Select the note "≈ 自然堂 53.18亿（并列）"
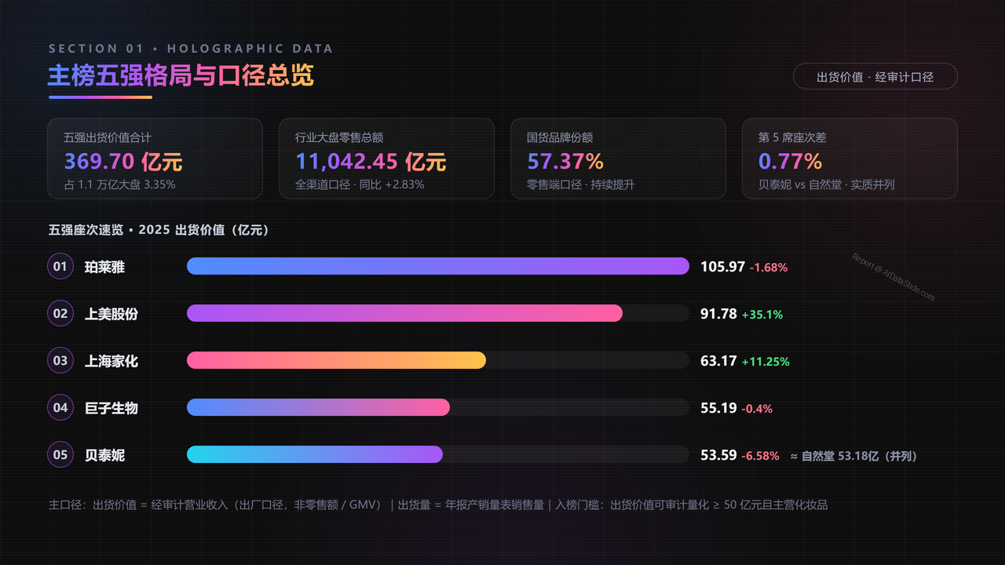1005x565 pixels. pos(853,456)
